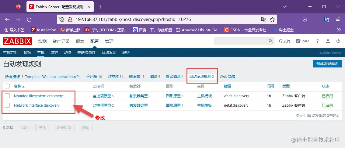Screen dimensions: 345x148
Task: Open Network interface discovery rule
Action: (37, 105)
